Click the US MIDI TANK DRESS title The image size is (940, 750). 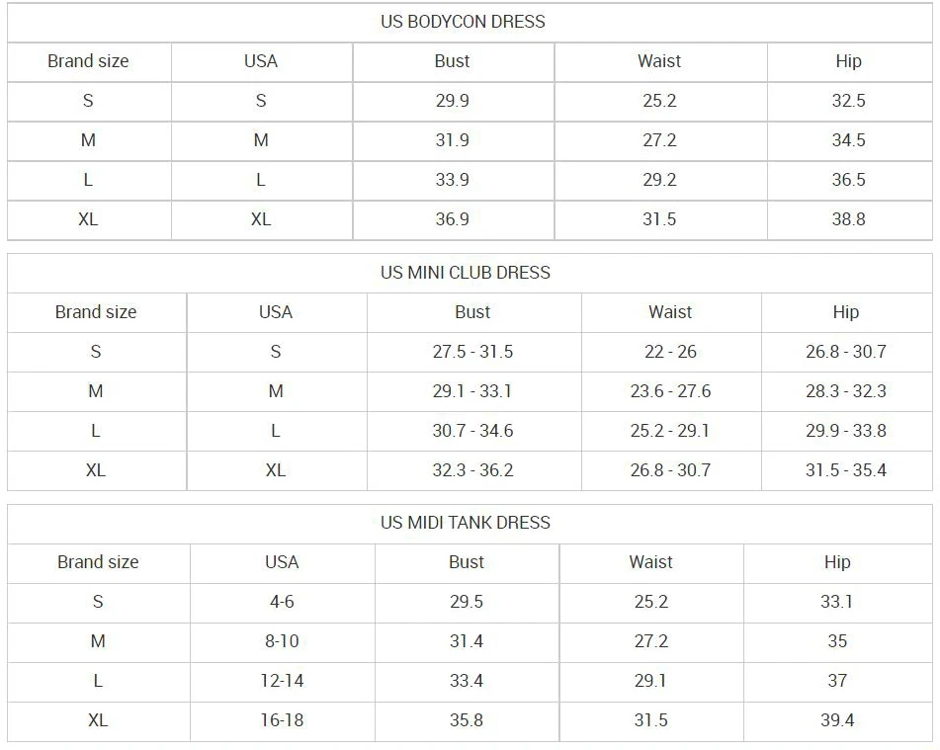tap(465, 523)
